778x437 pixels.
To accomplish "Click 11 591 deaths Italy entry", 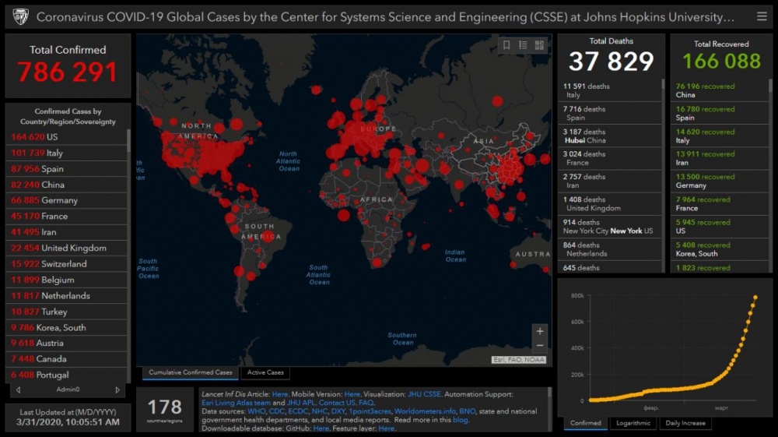I will coord(609,90).
